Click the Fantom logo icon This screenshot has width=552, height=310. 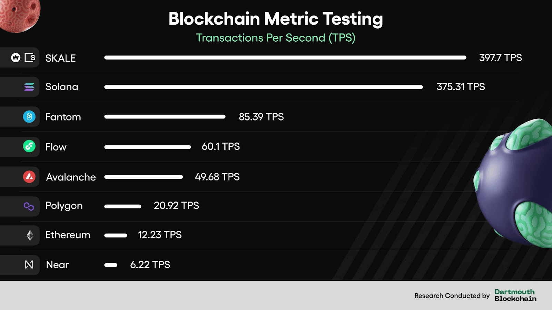(x=29, y=117)
